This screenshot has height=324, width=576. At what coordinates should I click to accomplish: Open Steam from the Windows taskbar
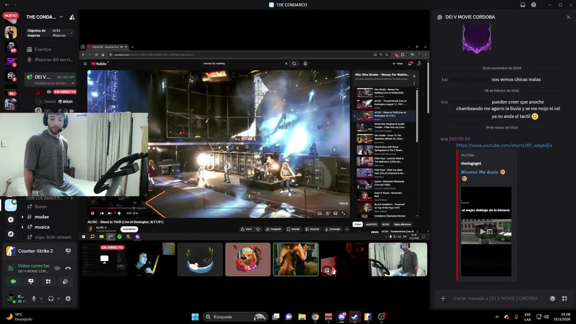click(x=355, y=317)
